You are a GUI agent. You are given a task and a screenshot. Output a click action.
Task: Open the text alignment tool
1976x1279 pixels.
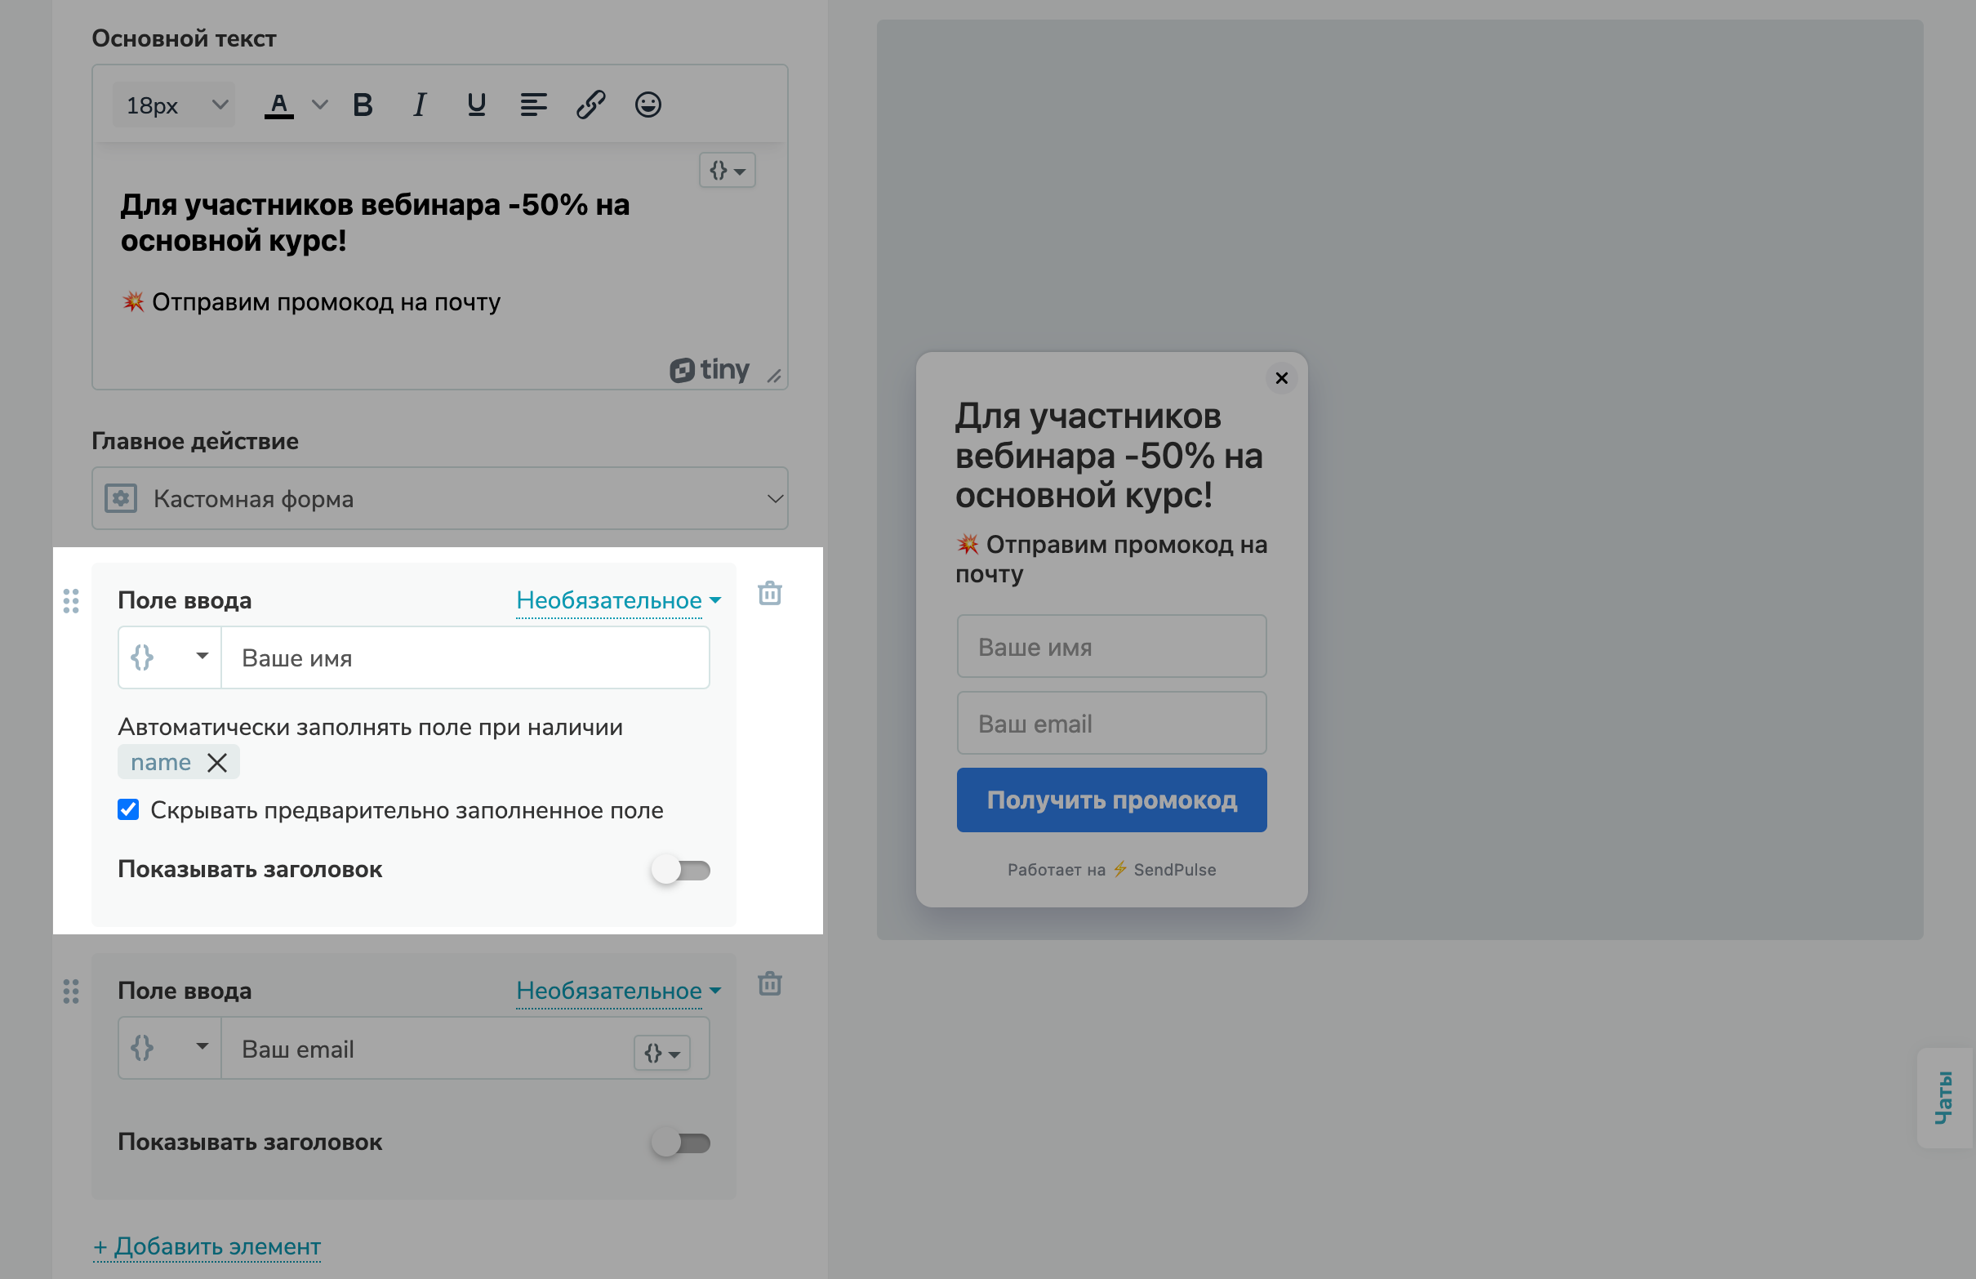pyautogui.click(x=533, y=104)
